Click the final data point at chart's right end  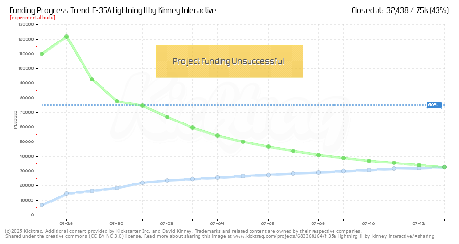pyautogui.click(x=444, y=167)
